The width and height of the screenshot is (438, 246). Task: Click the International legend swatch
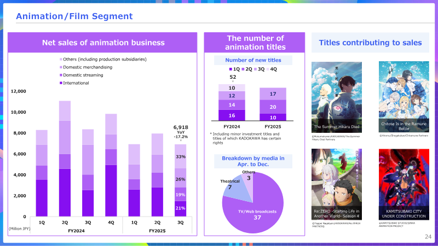[x=61, y=83]
